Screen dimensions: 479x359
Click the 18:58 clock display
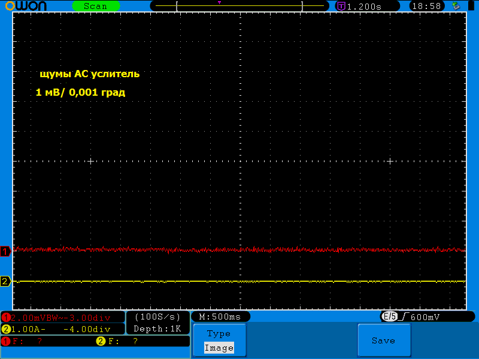[x=426, y=6]
